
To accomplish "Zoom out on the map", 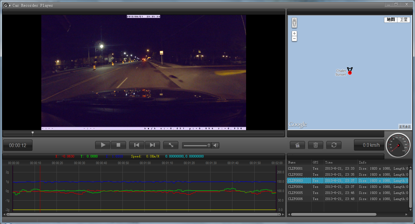I will pos(294,39).
